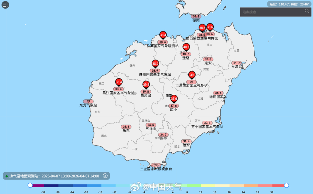Open the hamburger menu in top-left corner

[x=5, y=5]
